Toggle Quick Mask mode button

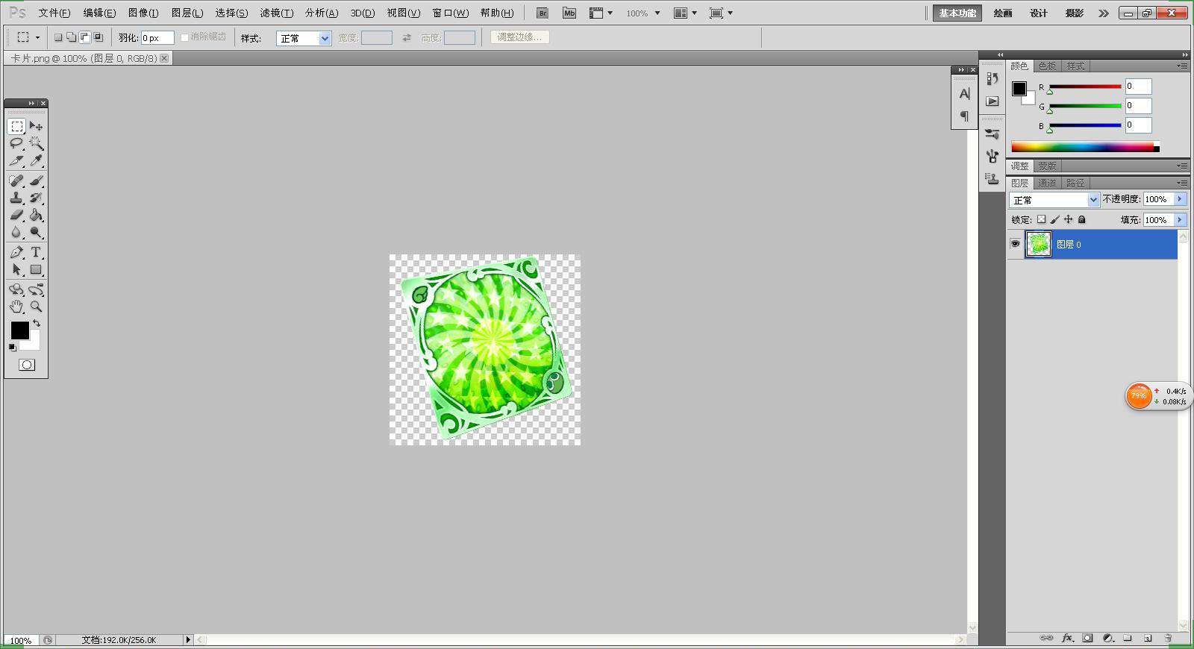(x=27, y=365)
